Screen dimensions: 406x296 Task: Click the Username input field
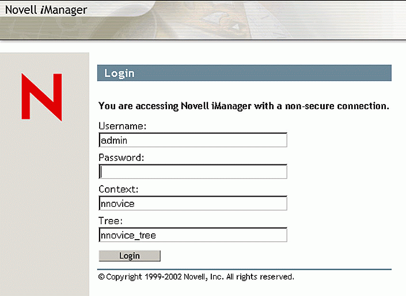click(193, 140)
